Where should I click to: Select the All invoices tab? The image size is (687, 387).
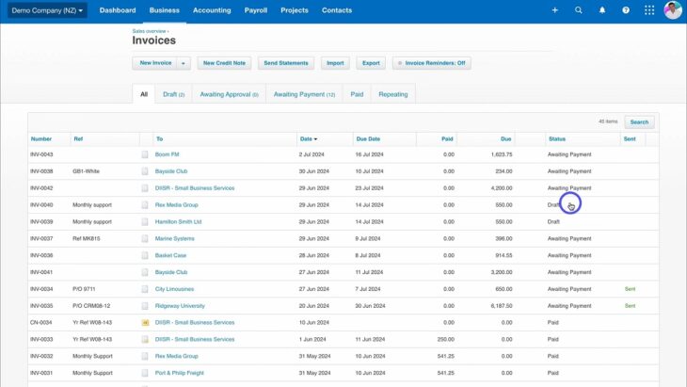pos(144,94)
